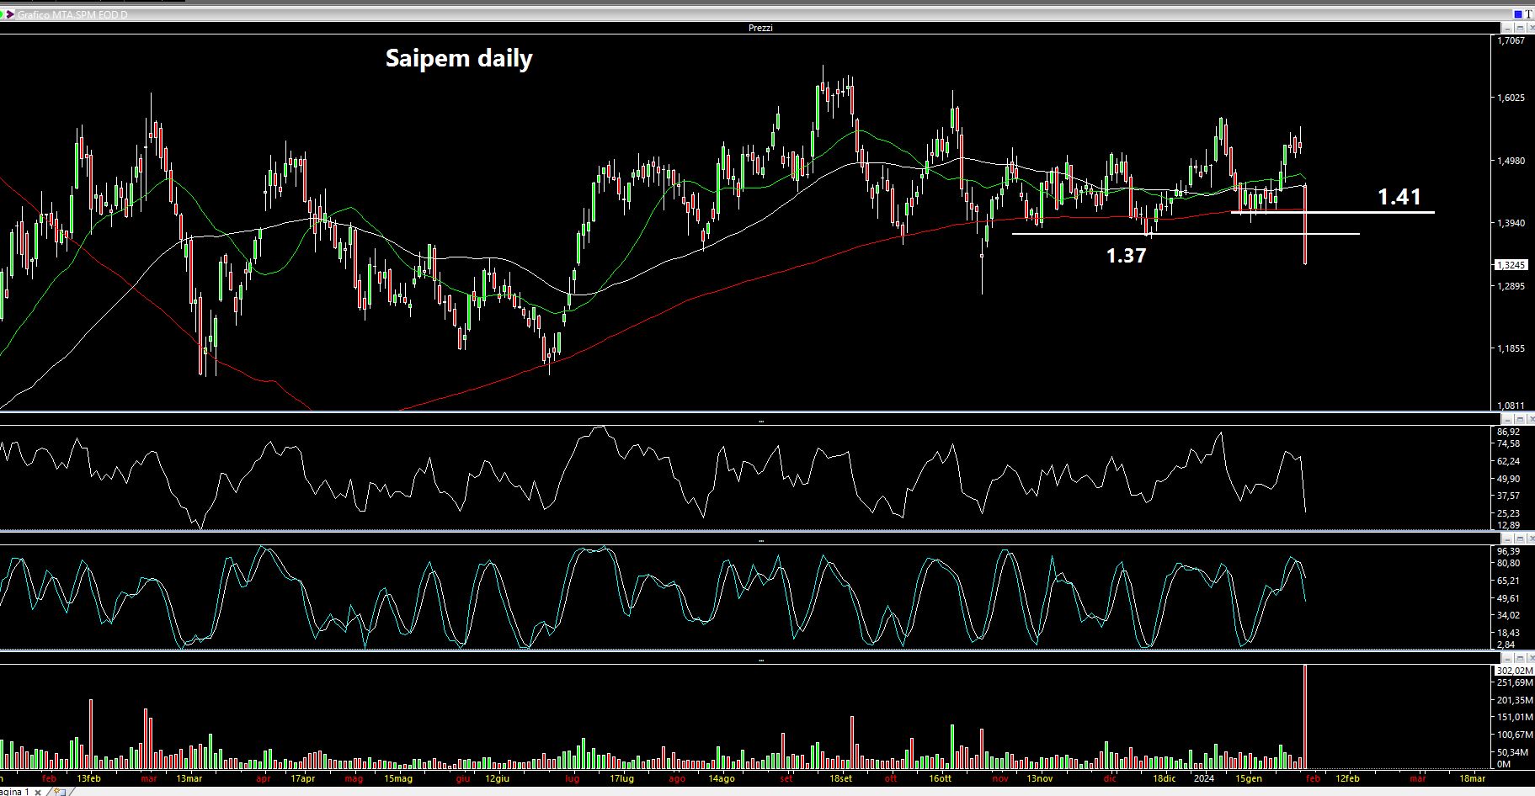Click the 49,90 RSI scale value
The height and width of the screenshot is (796, 1535).
(x=1510, y=479)
